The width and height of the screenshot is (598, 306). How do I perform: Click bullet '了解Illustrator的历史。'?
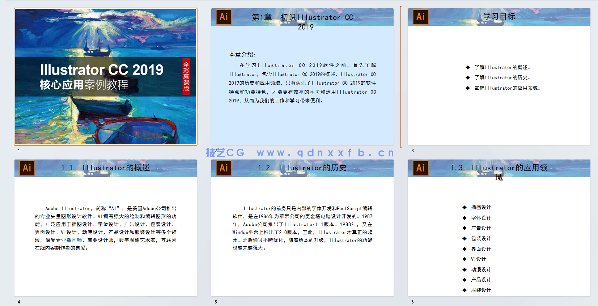(502, 77)
